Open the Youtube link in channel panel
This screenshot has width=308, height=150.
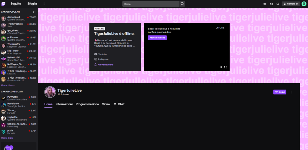click(100, 54)
